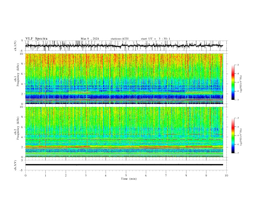Click the 'Time (min)' axis label
Viewport: 255px width, 197px height.
tap(129, 179)
